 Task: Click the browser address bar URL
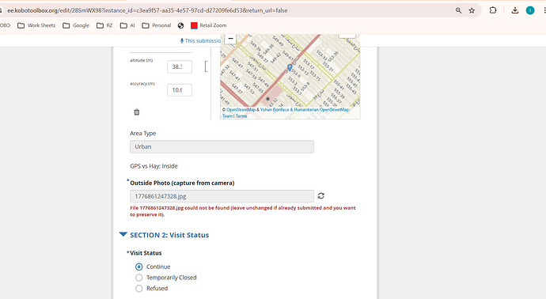(147, 10)
